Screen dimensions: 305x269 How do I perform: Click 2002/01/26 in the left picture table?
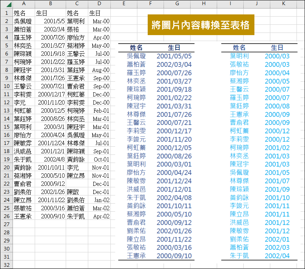[174, 231]
